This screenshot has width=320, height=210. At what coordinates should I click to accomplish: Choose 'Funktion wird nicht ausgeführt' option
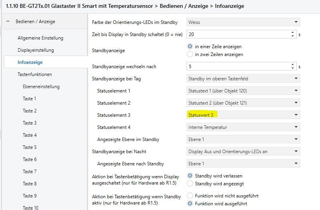pyautogui.click(x=190, y=196)
